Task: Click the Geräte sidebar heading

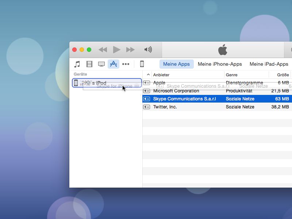Action: (x=80, y=74)
